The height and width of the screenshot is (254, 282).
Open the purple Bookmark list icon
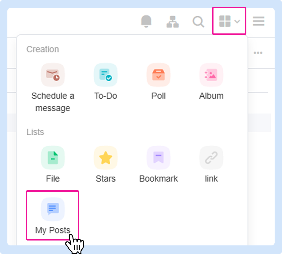tap(159, 158)
